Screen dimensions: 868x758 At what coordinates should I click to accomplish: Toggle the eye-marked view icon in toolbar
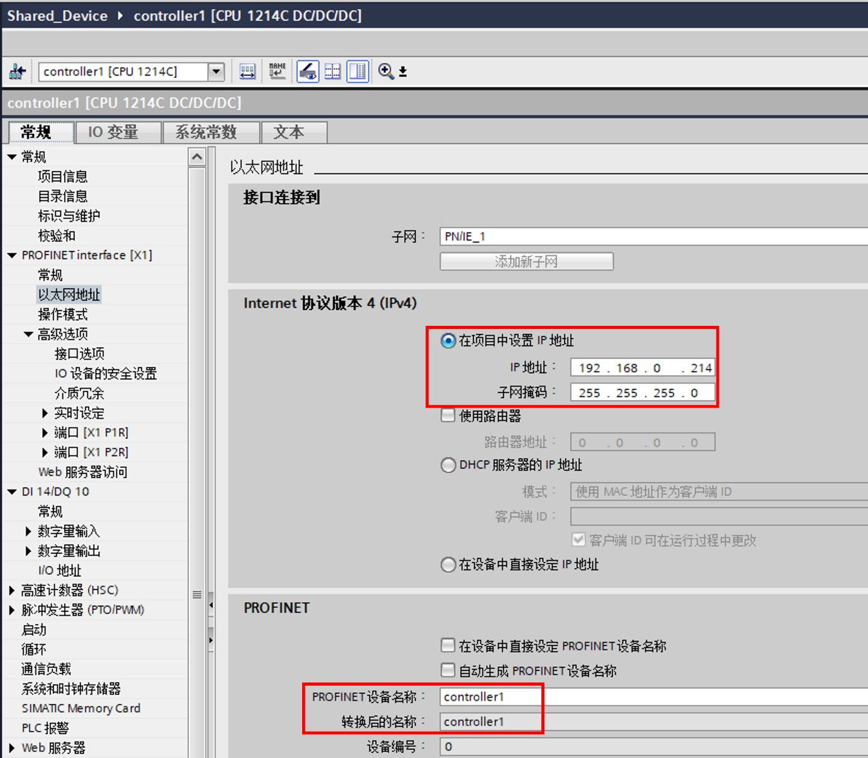tap(308, 71)
